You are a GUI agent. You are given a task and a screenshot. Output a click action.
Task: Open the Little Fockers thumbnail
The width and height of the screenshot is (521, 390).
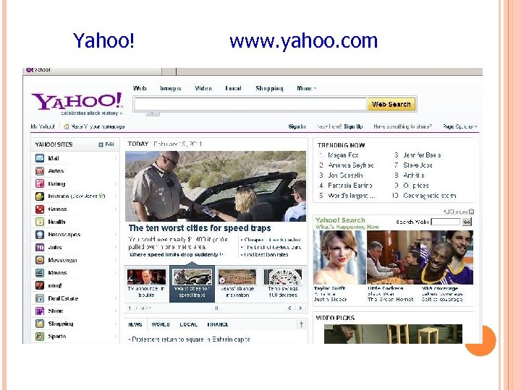coord(394,257)
